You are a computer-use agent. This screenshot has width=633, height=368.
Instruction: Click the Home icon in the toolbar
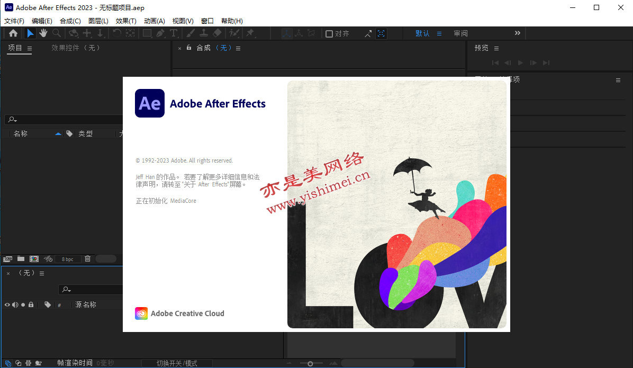coord(13,33)
